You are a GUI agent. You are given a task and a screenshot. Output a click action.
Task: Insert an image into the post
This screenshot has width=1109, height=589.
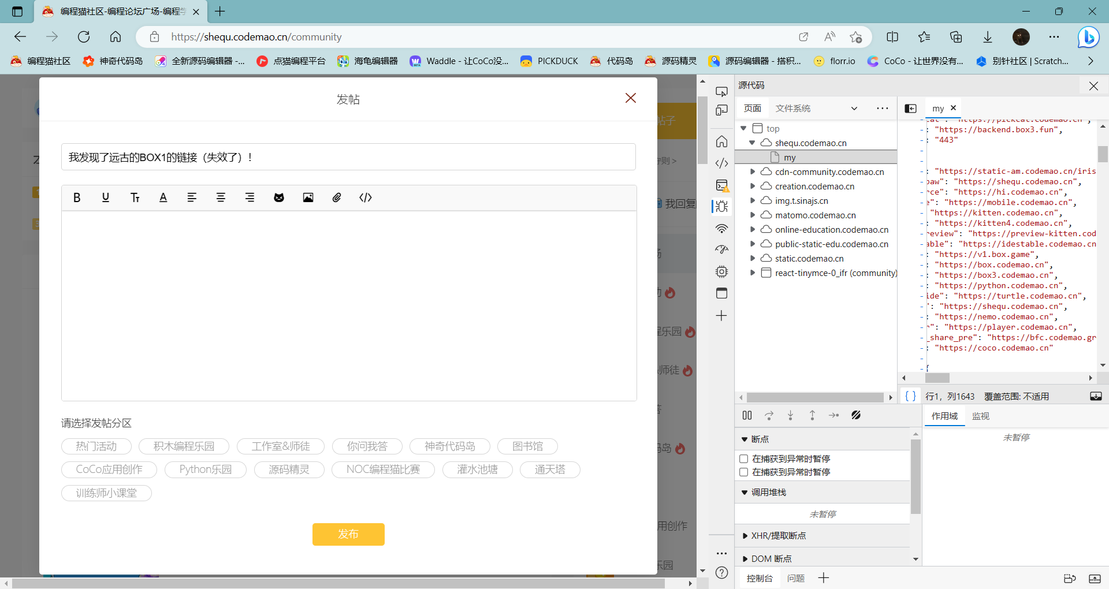pyautogui.click(x=308, y=197)
